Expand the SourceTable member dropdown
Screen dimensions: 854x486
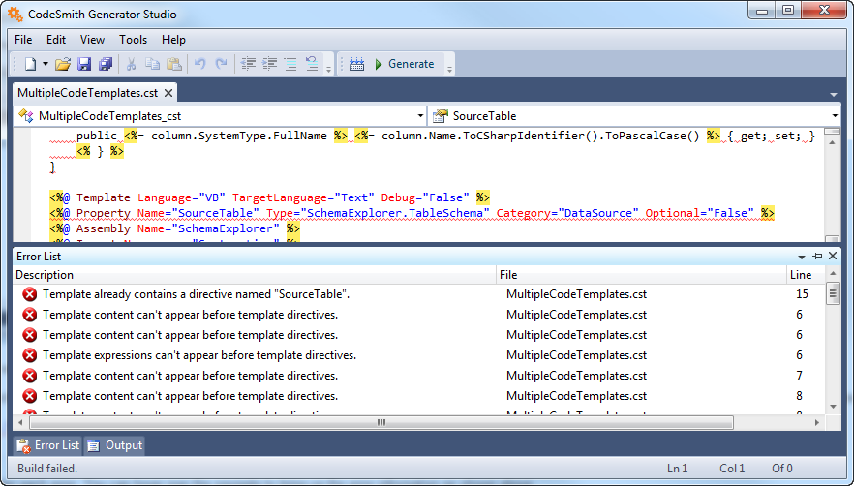[x=835, y=116]
